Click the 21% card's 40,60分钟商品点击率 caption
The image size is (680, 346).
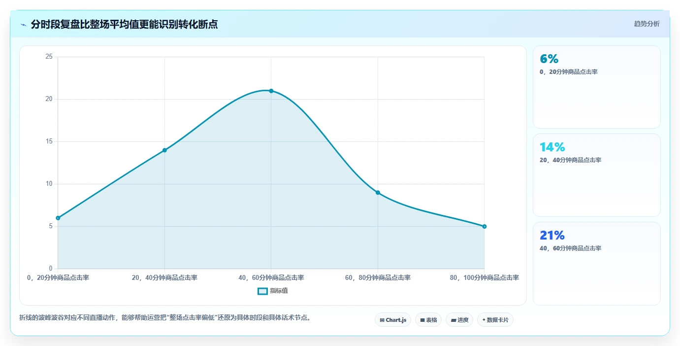[x=570, y=248]
